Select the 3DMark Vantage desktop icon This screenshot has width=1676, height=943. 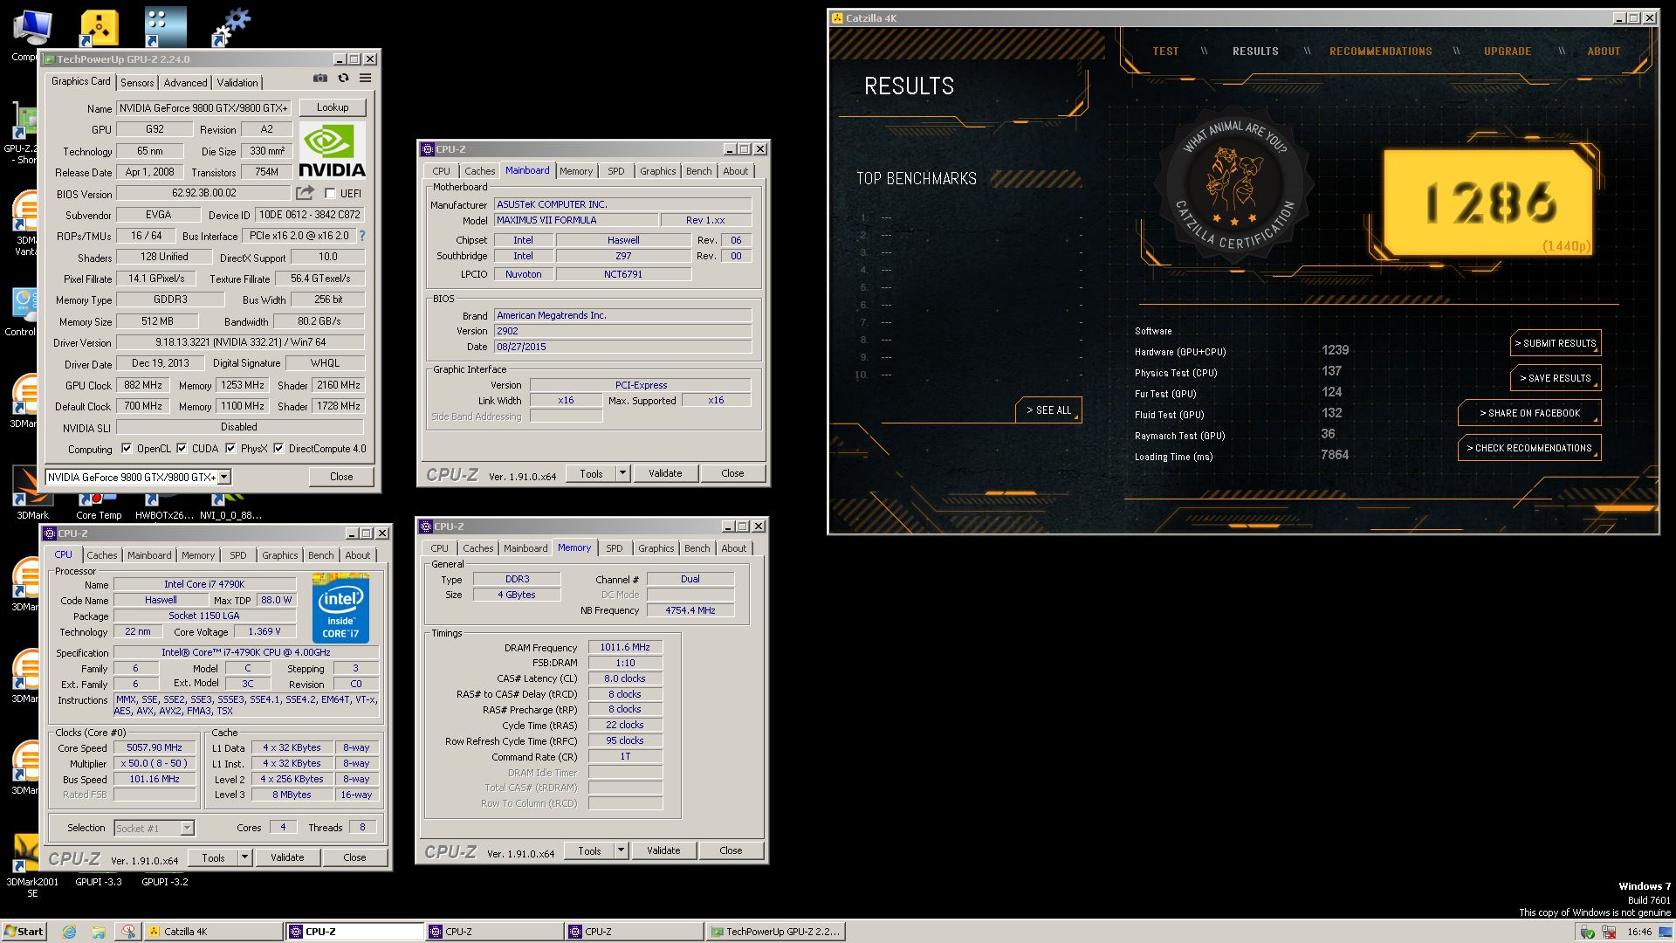24,223
